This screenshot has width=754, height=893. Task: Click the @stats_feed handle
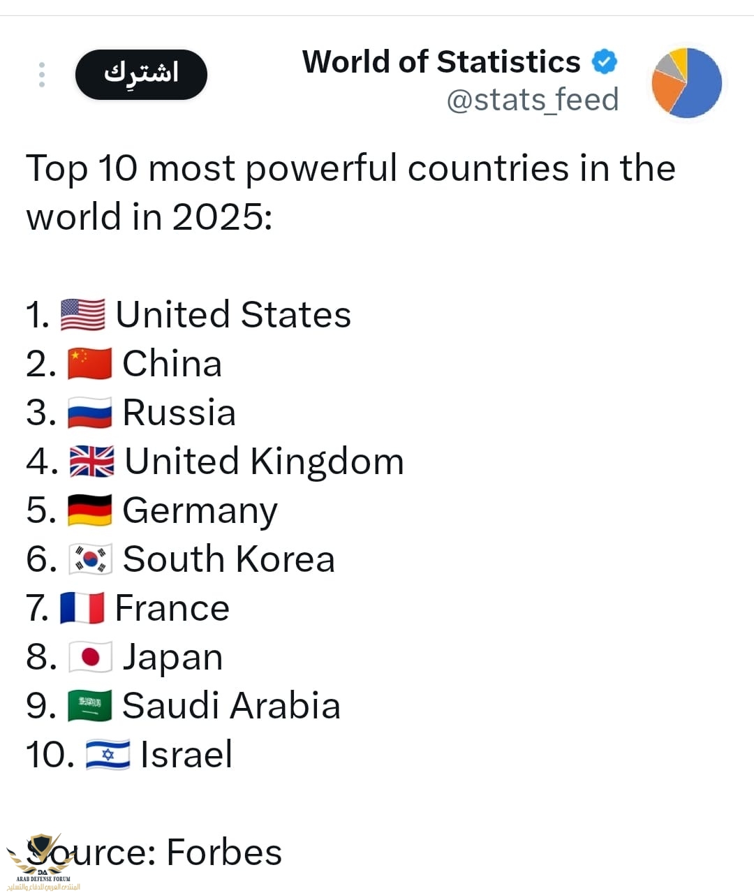coord(533,100)
